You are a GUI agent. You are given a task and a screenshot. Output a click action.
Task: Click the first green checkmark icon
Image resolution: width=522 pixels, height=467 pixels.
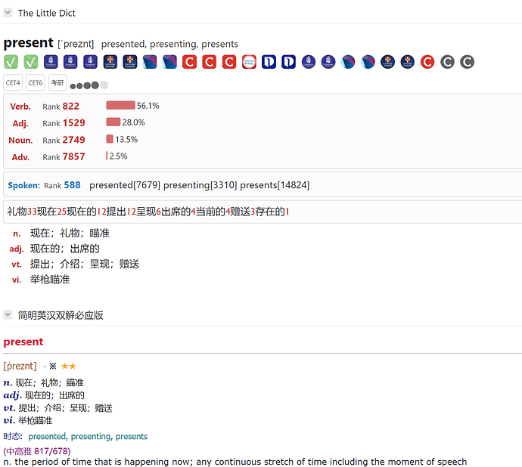(11, 62)
